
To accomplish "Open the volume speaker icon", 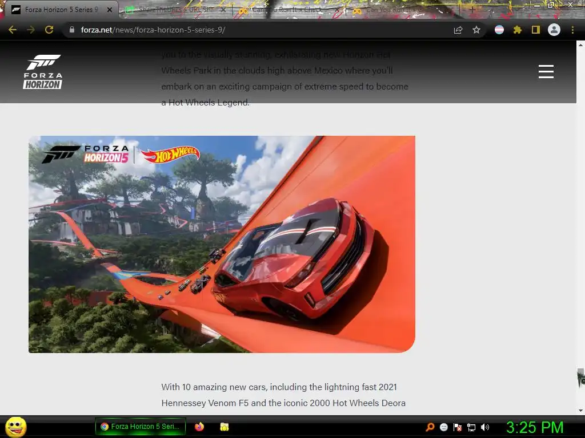I will coord(484,427).
